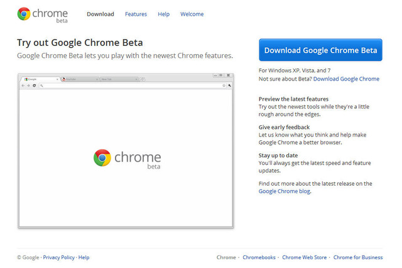Click the bookmark star in the illustrated browser

coord(224,86)
